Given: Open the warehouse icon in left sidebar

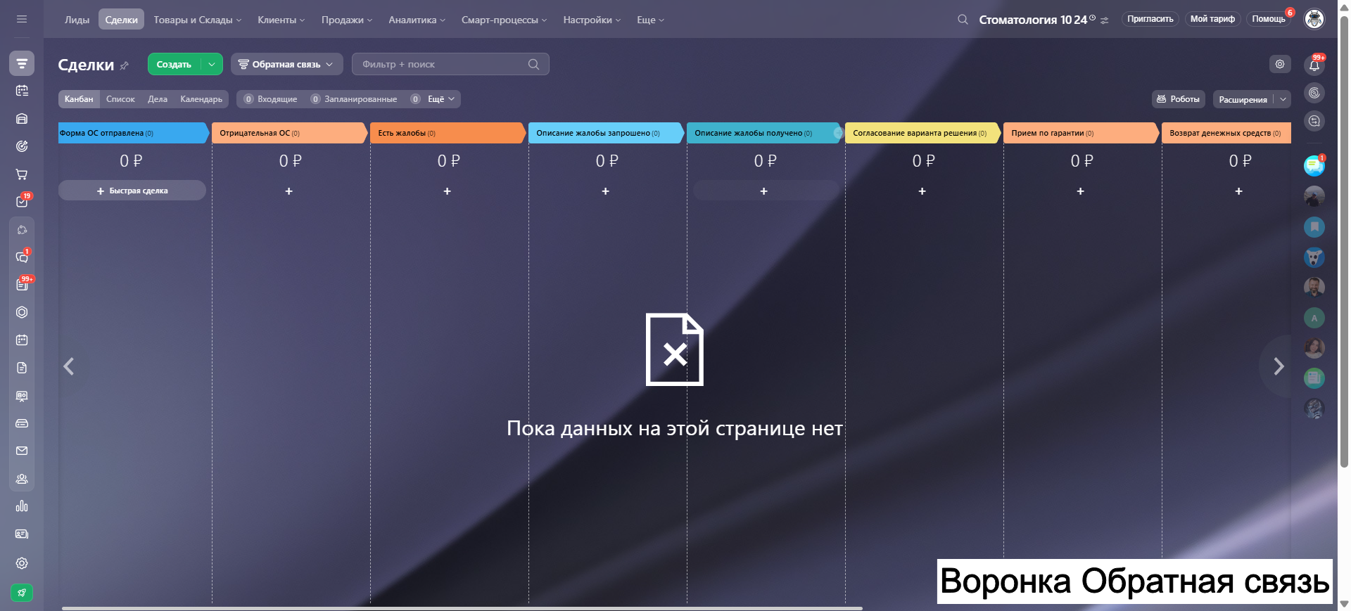Looking at the screenshot, I should pos(22,119).
